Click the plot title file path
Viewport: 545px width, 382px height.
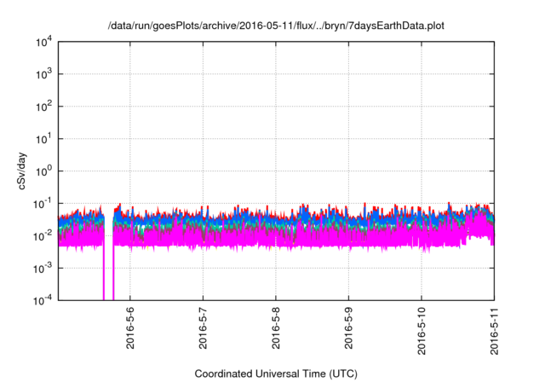click(x=276, y=26)
